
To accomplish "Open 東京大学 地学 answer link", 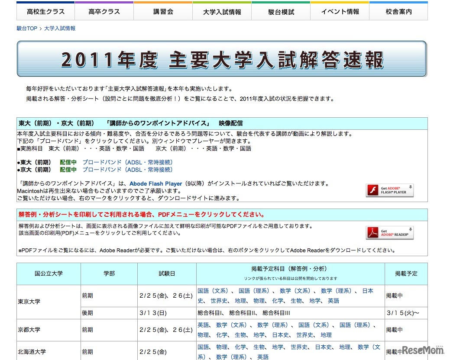I will tap(314, 301).
